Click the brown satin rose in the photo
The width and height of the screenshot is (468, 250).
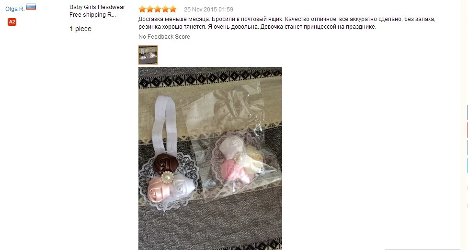point(166,163)
